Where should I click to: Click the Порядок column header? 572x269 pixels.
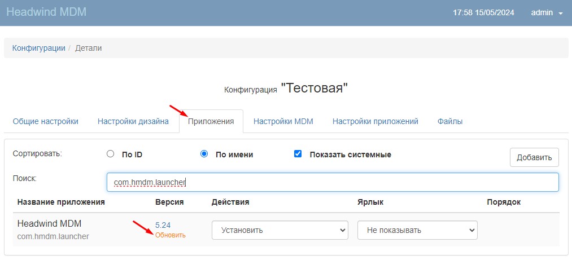point(504,202)
